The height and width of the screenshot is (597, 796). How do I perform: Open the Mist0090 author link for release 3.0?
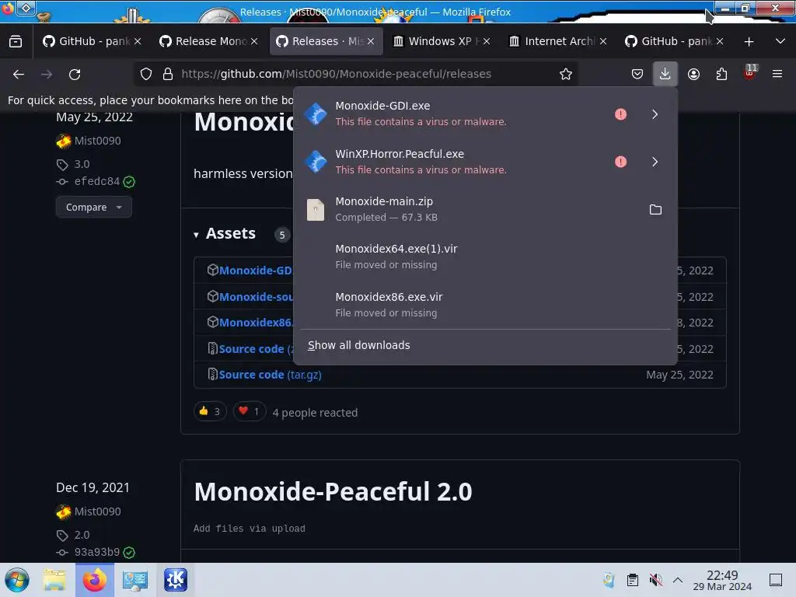[97, 141]
